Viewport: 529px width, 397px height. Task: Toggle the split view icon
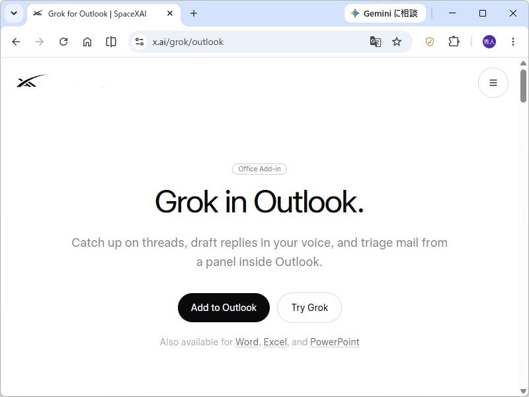pos(111,42)
